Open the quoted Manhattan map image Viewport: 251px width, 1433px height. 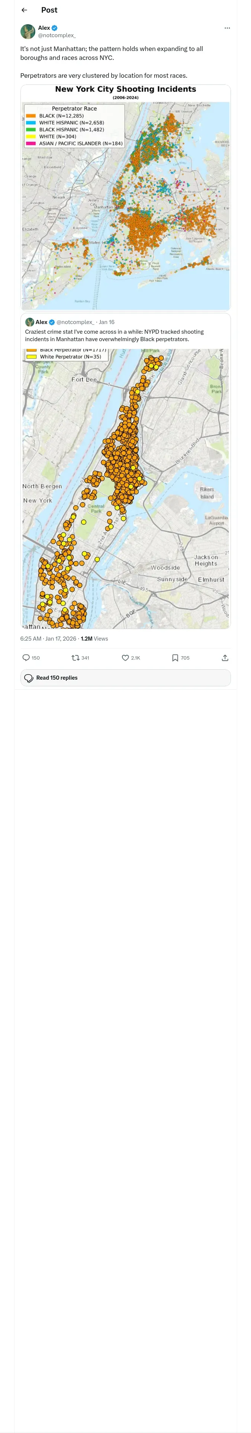[x=125, y=488]
